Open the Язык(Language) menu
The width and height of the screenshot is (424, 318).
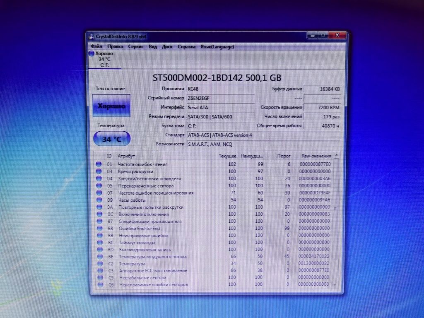[217, 47]
